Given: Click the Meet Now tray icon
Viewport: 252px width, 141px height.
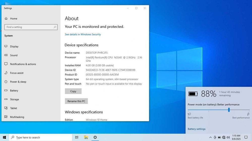Looking at the screenshot, I should click(215, 137).
